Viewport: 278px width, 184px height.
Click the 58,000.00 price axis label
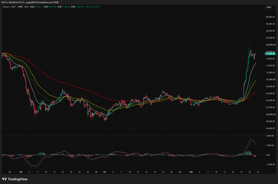[271, 121]
